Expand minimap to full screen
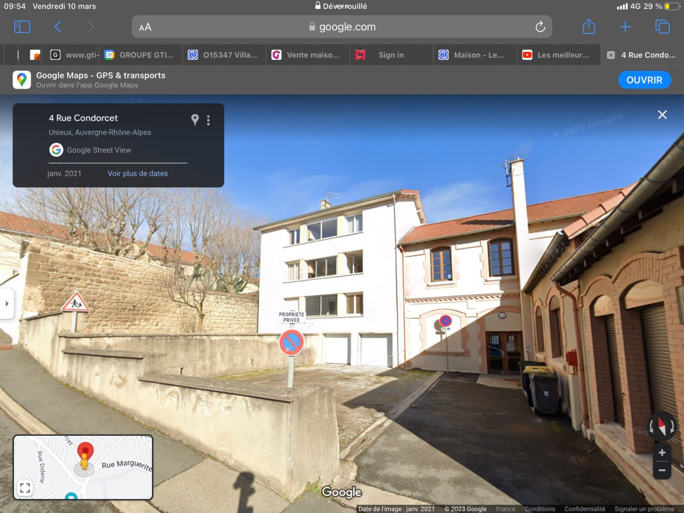Viewport: 684px width, 513px height. tap(25, 488)
